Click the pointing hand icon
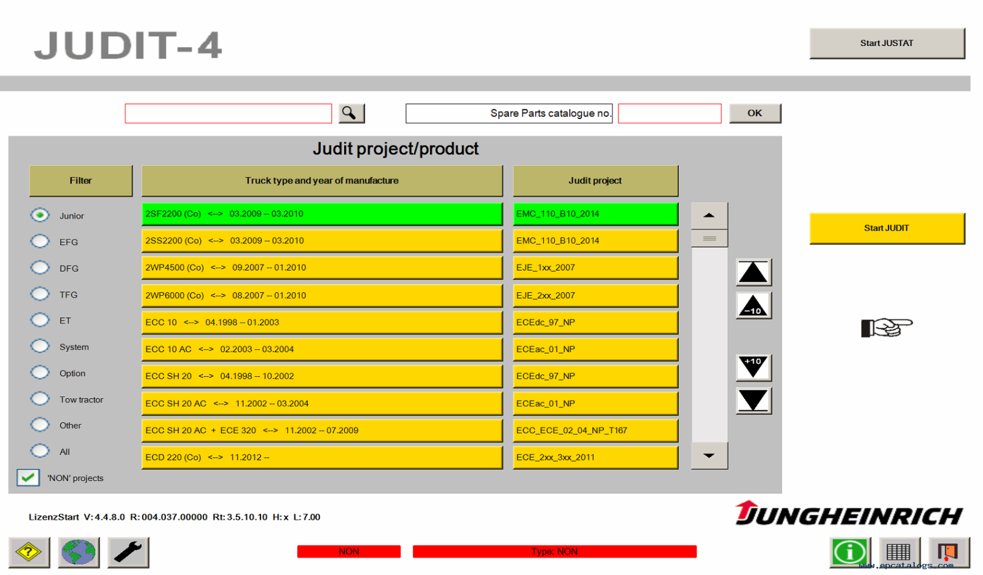Viewport: 983px width, 575px height. (887, 327)
